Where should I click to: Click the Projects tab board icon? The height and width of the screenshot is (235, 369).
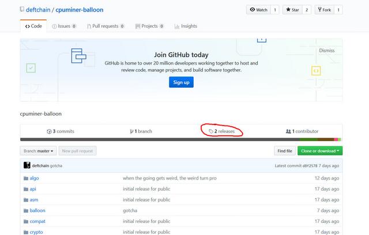[138, 26]
